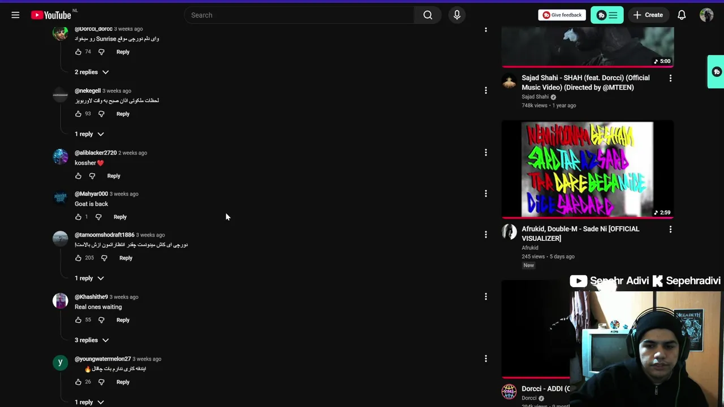Dislike the @nekegell comment
Viewport: 724px width, 407px height.
click(101, 114)
